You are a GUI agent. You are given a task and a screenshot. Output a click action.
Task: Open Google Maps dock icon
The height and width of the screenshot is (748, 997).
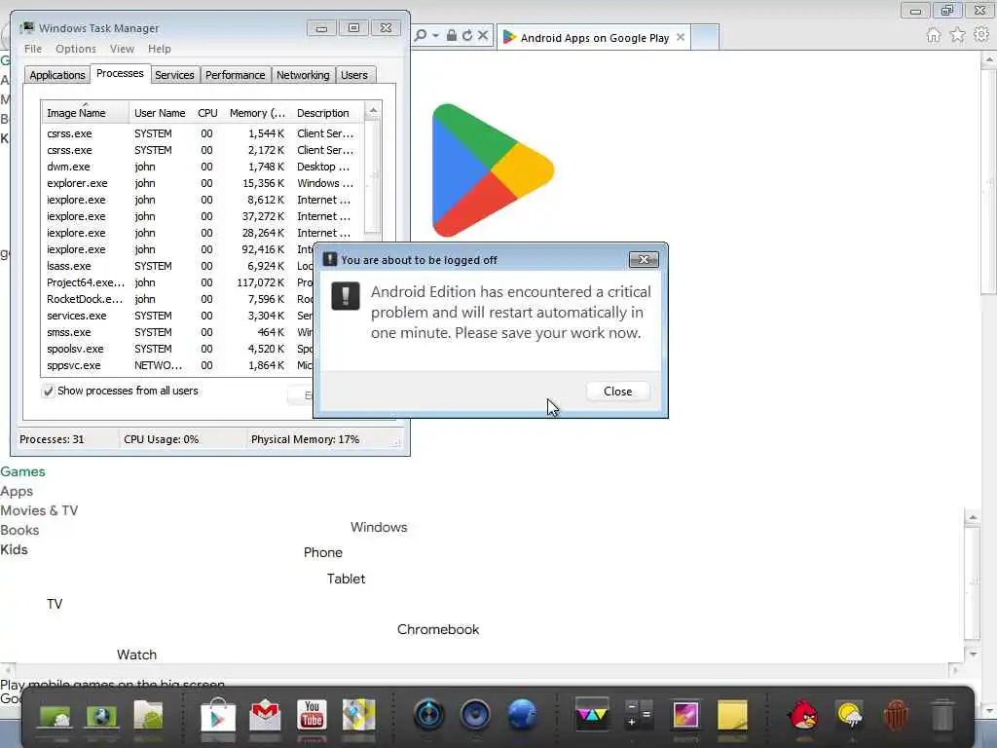(358, 715)
